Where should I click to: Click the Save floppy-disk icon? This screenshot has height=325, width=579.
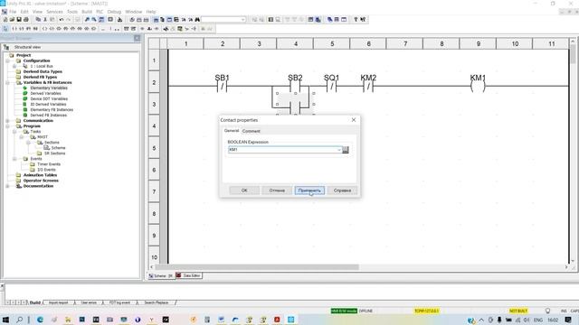click(x=19, y=19)
